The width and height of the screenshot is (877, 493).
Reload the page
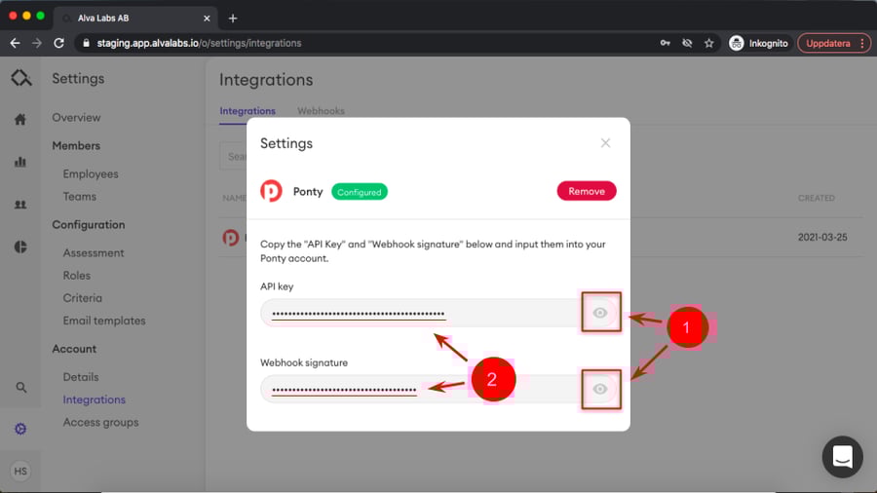coord(58,43)
